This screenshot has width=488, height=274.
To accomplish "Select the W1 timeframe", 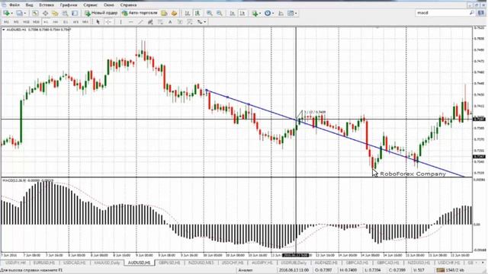I will [75, 22].
